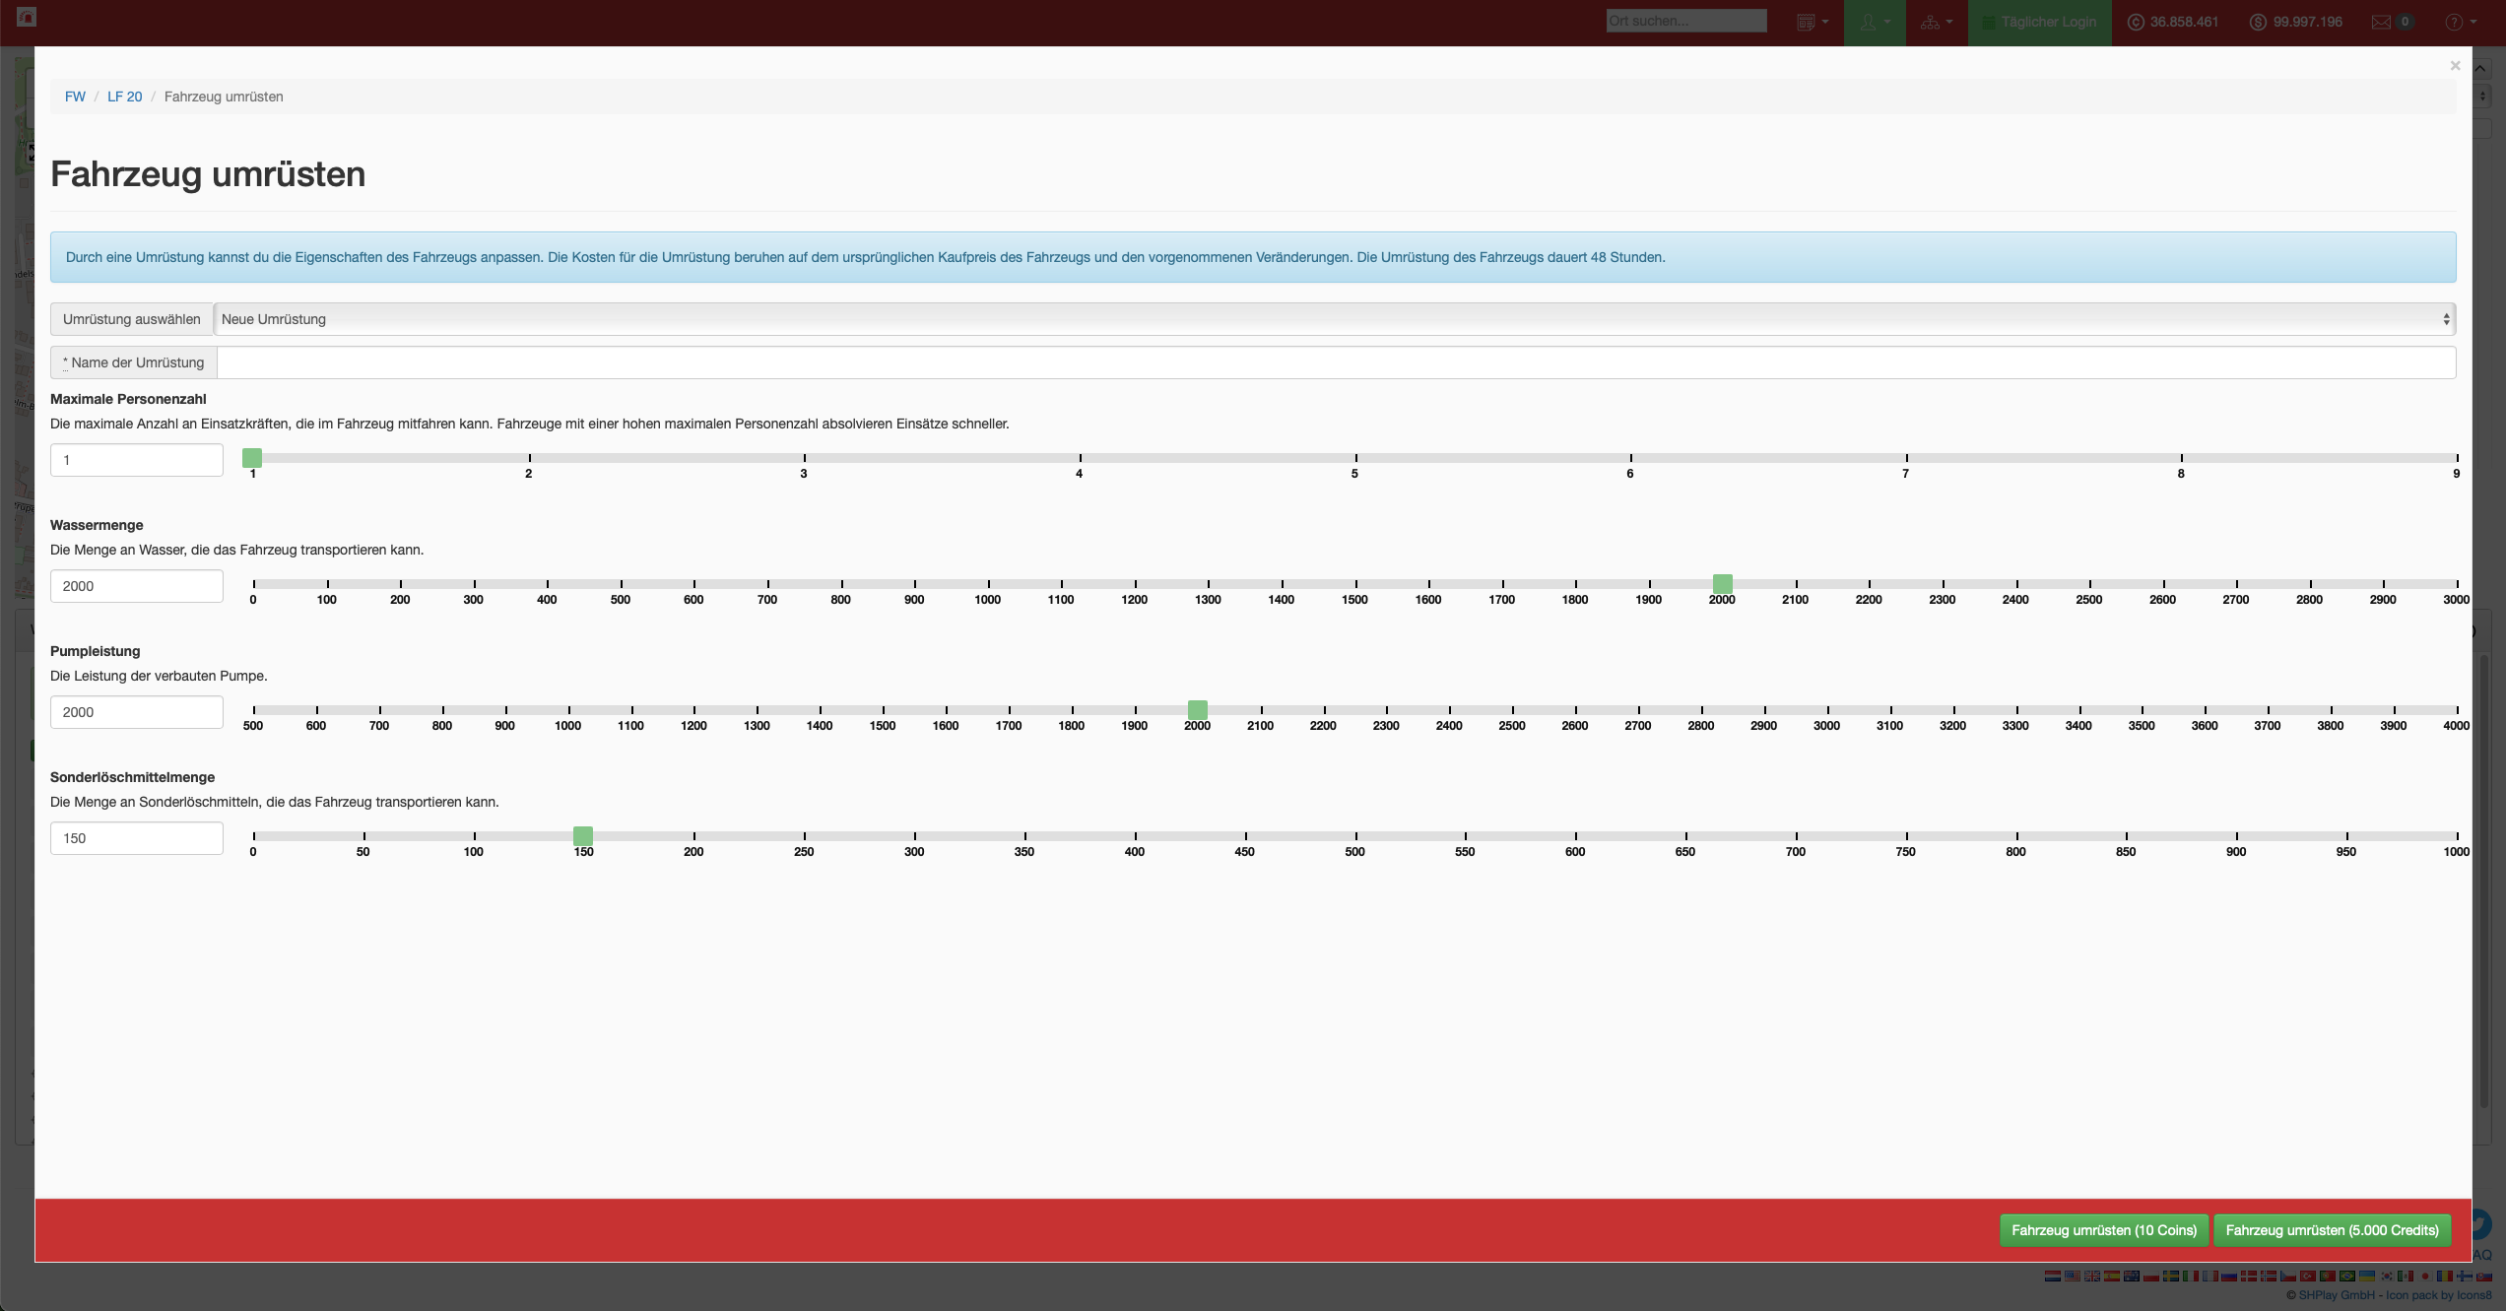This screenshot has width=2506, height=1311.
Task: Set Wassermenge slider to tick 1000
Action: point(988,584)
